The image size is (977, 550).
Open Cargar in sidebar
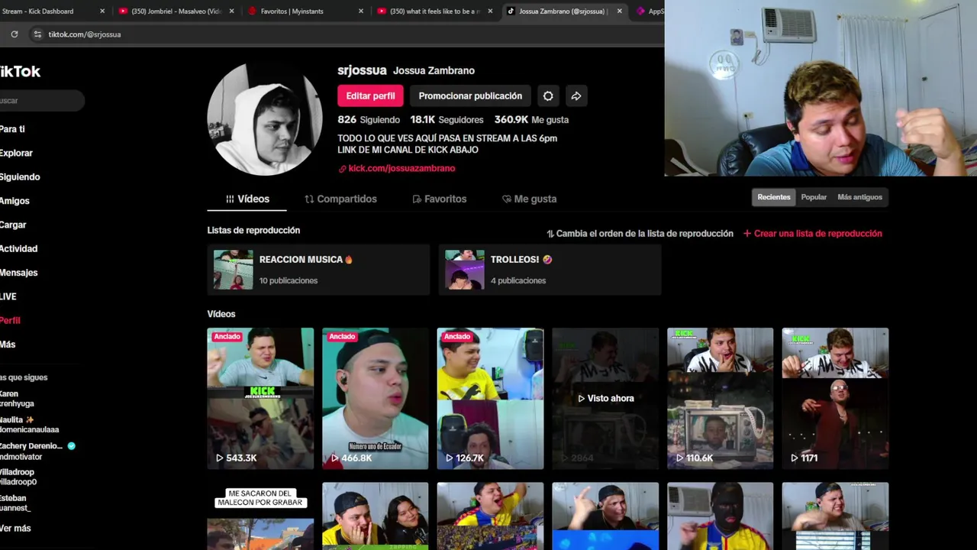coord(14,225)
